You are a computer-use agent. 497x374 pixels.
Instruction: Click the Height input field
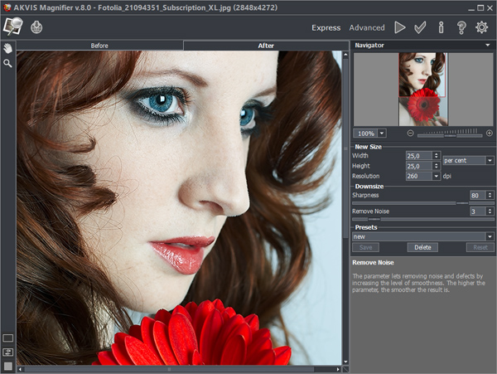[419, 166]
